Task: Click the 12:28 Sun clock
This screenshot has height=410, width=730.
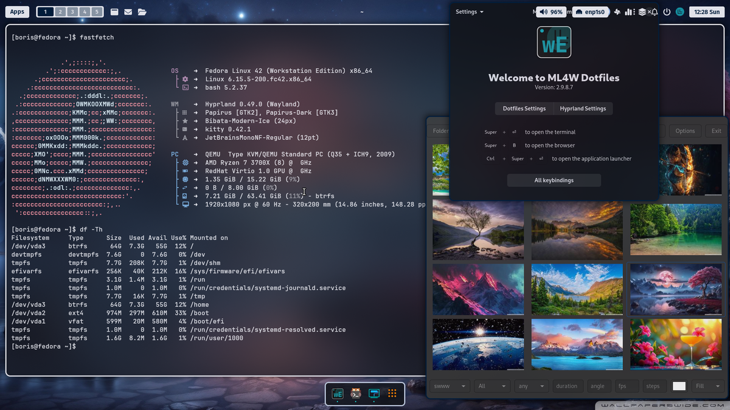Action: pos(706,12)
